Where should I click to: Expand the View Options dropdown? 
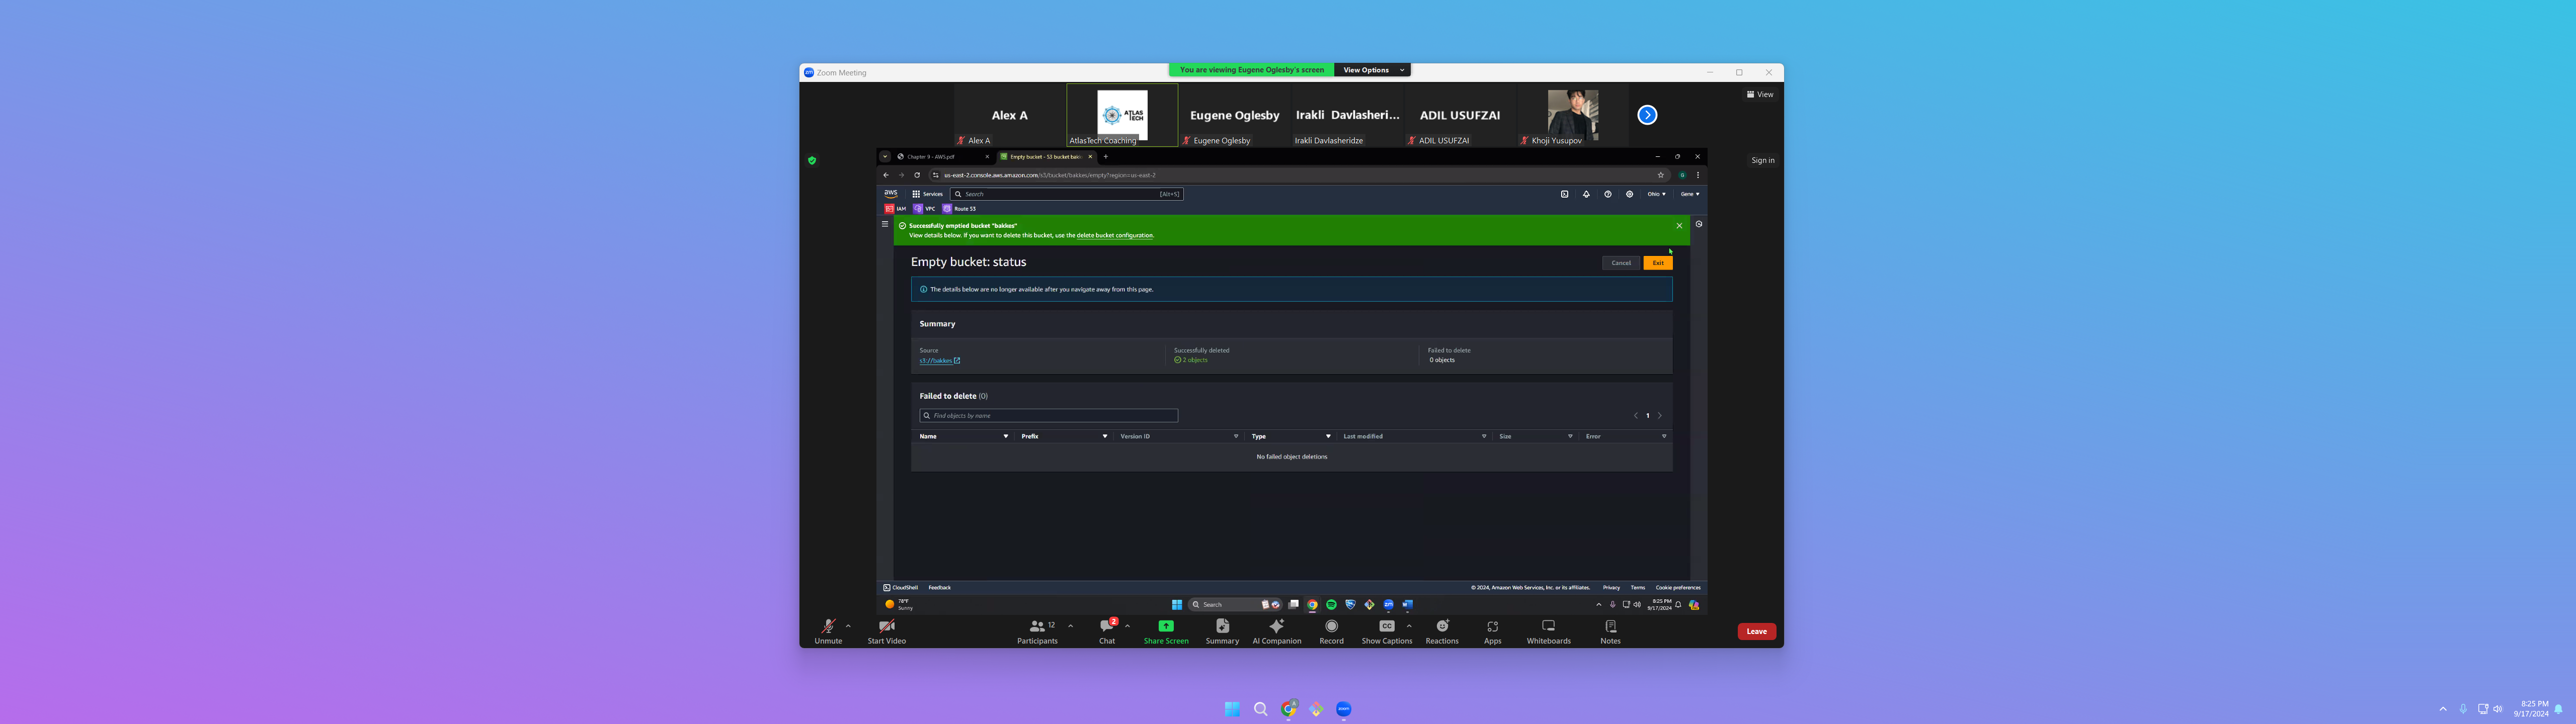click(x=1372, y=70)
